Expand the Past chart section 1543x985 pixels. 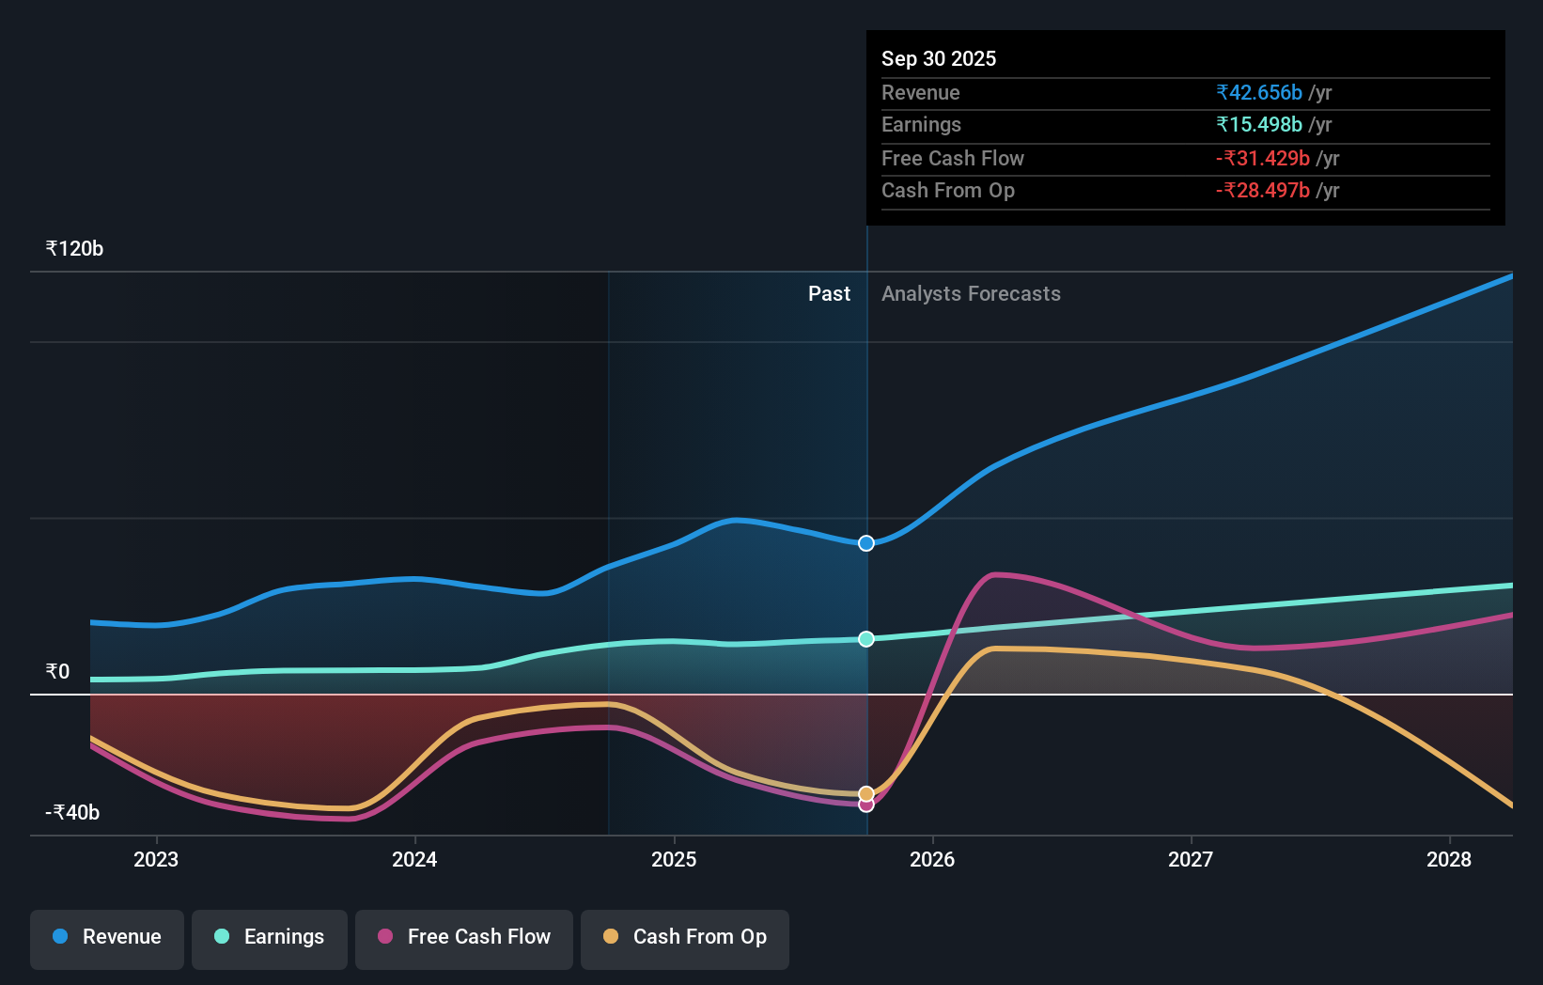(x=829, y=293)
